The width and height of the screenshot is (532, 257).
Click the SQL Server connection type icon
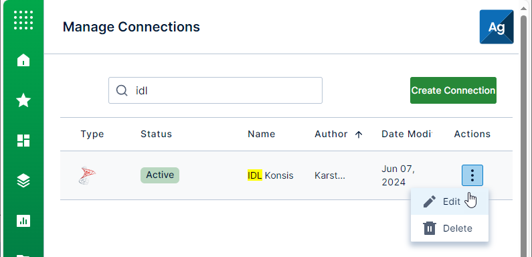tap(87, 175)
